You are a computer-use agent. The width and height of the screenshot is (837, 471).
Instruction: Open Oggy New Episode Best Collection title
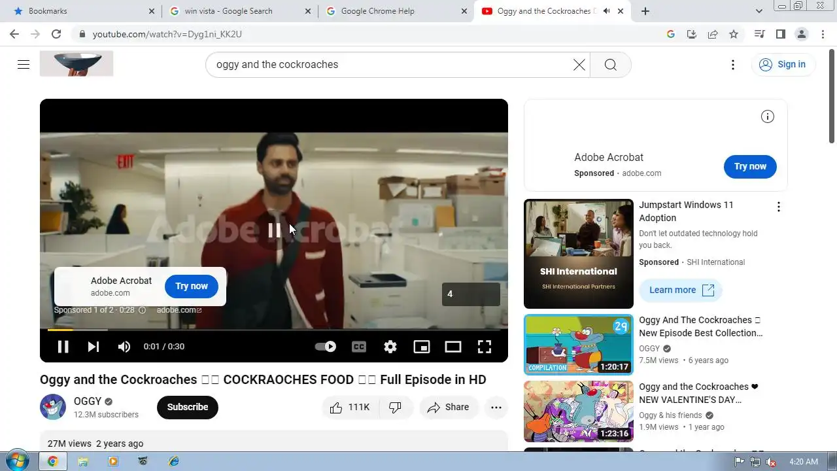701,326
